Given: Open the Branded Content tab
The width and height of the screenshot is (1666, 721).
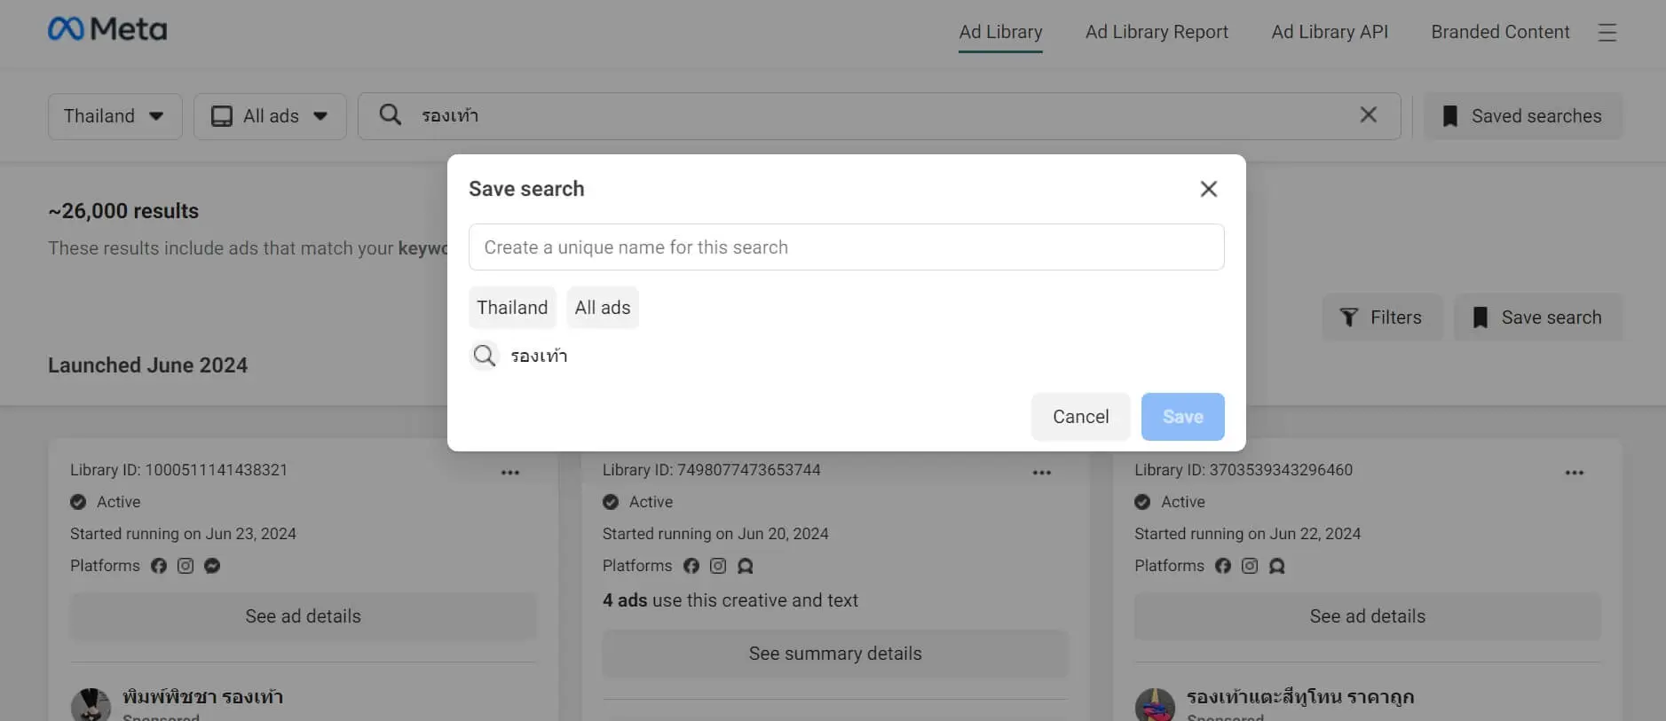Looking at the screenshot, I should (1500, 32).
